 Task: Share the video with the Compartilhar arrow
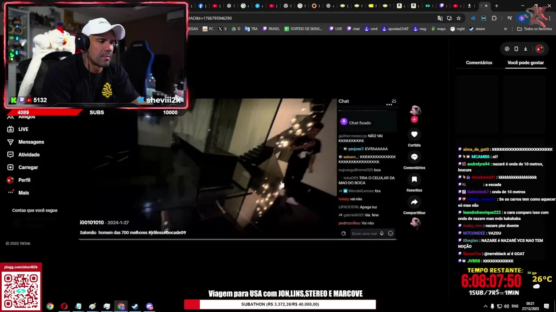click(414, 202)
